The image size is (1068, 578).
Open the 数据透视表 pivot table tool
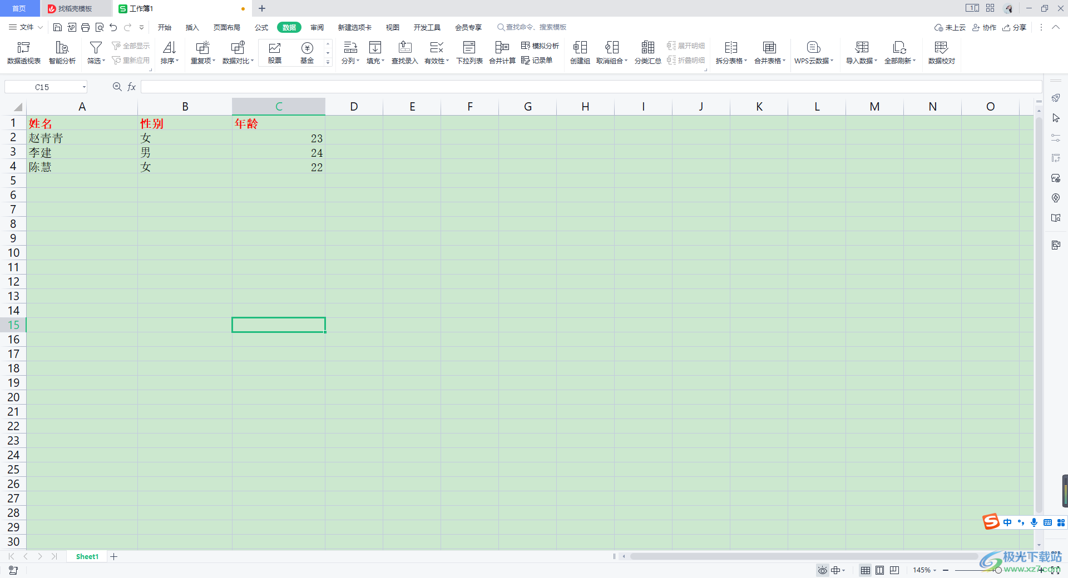pos(24,53)
